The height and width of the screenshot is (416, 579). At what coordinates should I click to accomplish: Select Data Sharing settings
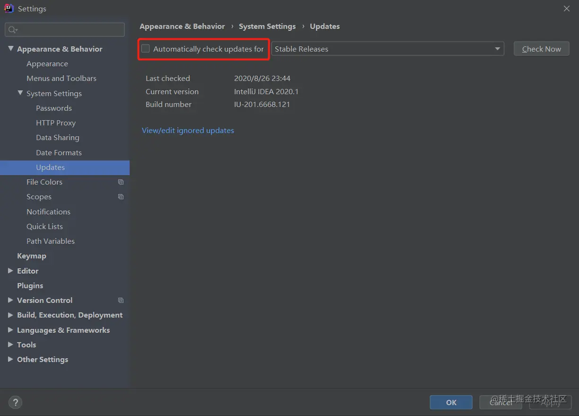pos(58,138)
